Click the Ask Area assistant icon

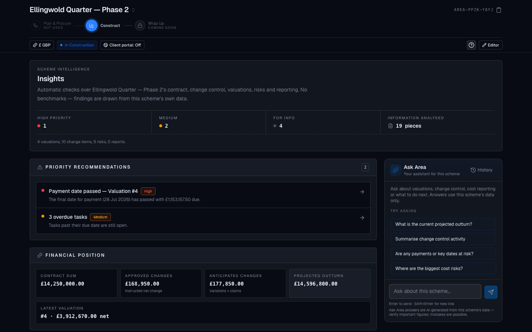click(396, 170)
